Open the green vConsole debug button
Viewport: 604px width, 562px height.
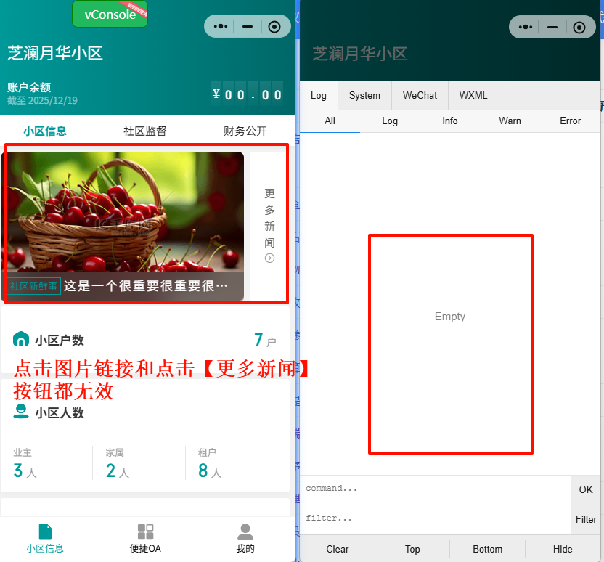click(110, 14)
